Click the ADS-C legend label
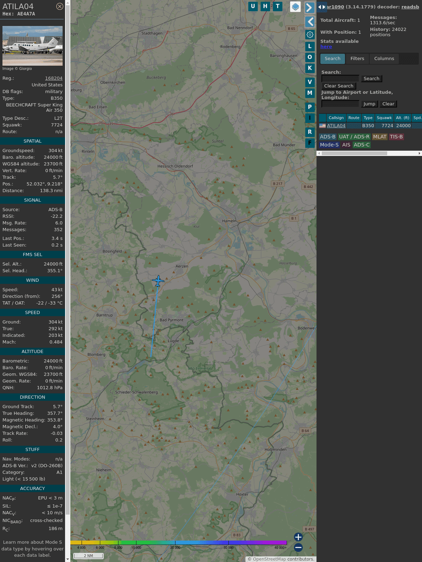Image resolution: width=422 pixels, height=562 pixels. 362,145
